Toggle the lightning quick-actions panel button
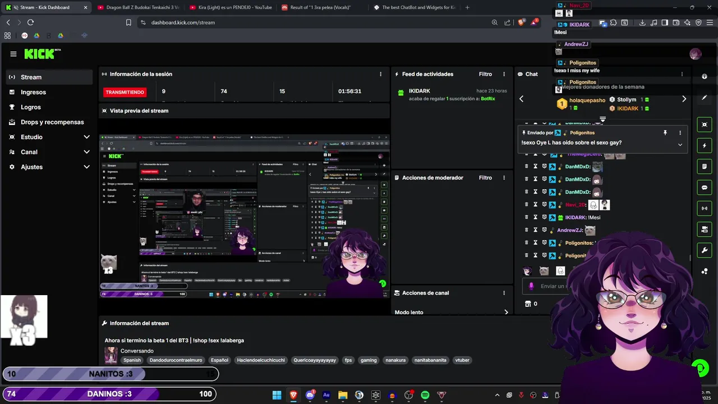The image size is (718, 404). [705, 146]
